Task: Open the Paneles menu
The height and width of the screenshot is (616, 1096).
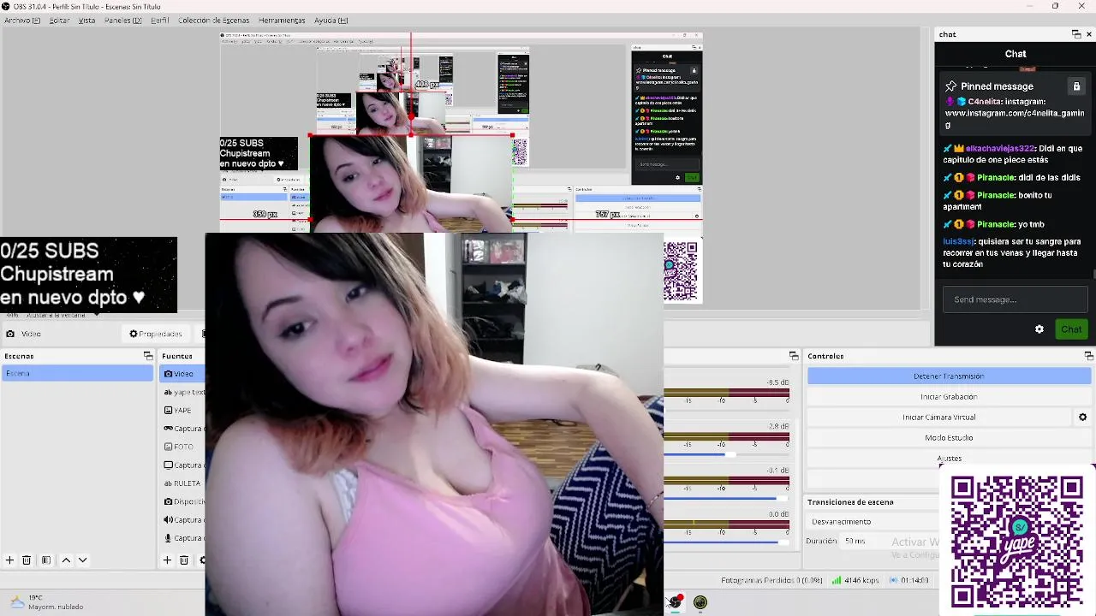Action: click(x=122, y=21)
